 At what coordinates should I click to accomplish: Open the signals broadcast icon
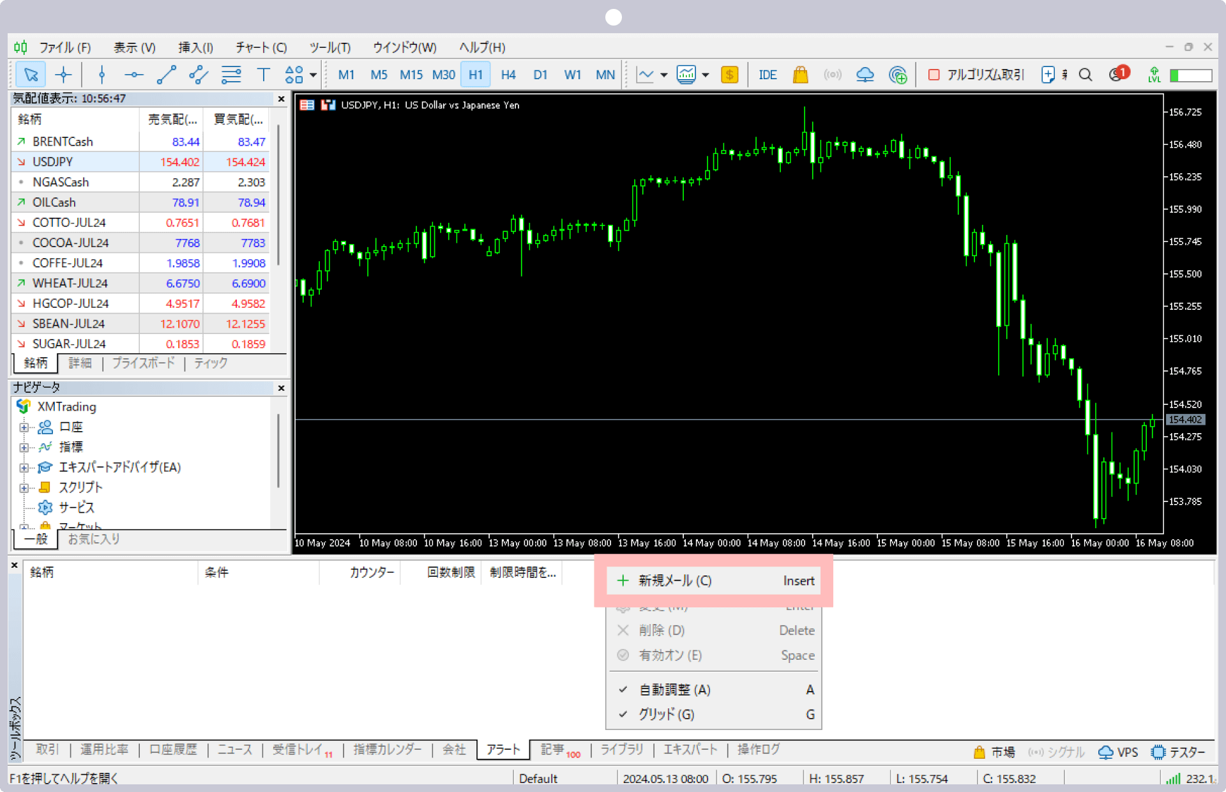833,75
